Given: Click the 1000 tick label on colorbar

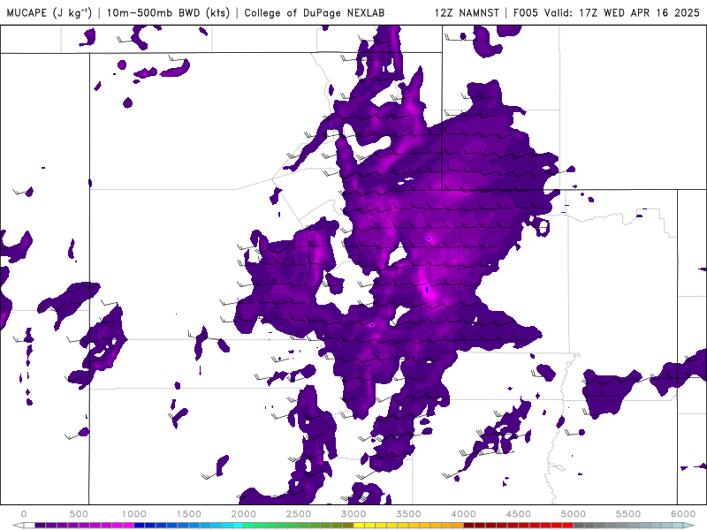Looking at the screenshot, I should [134, 514].
